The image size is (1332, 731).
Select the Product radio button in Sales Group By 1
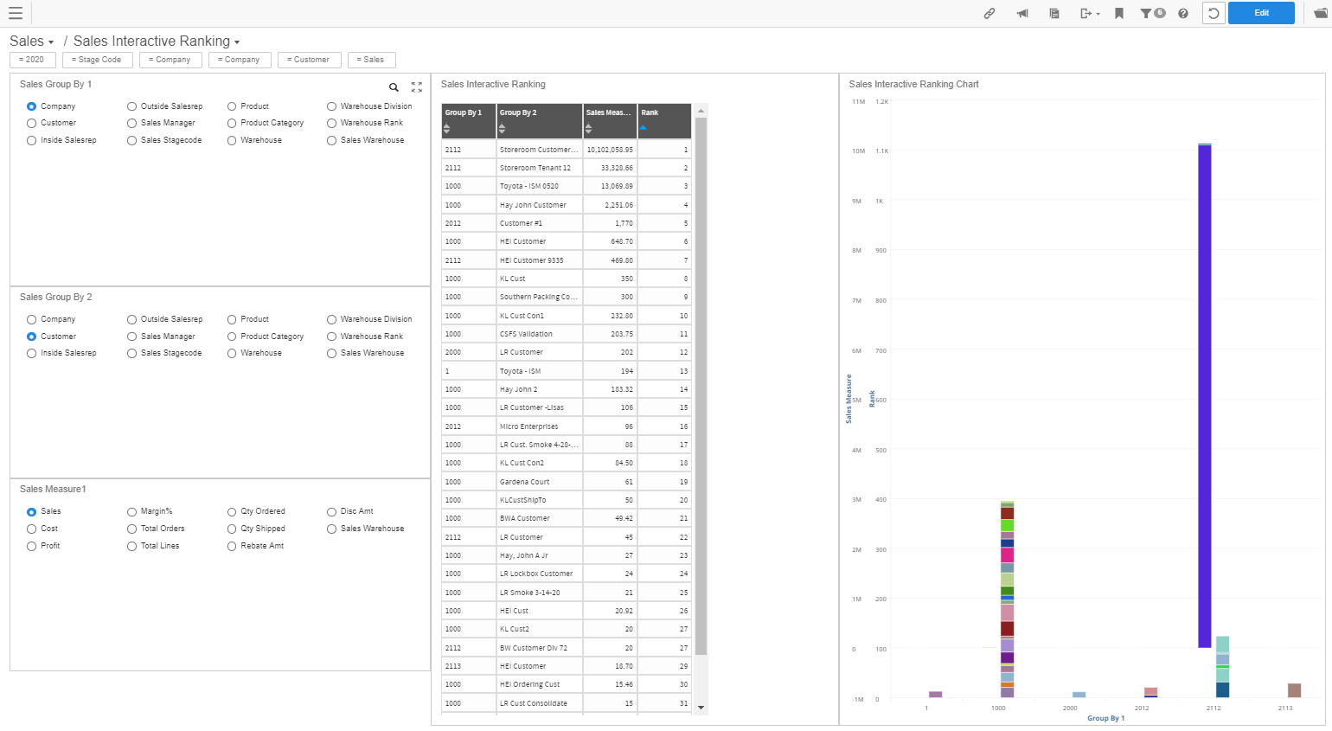pos(231,106)
